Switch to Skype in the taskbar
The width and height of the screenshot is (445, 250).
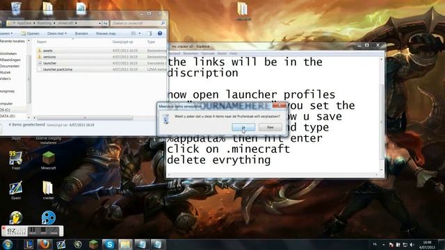(109, 244)
